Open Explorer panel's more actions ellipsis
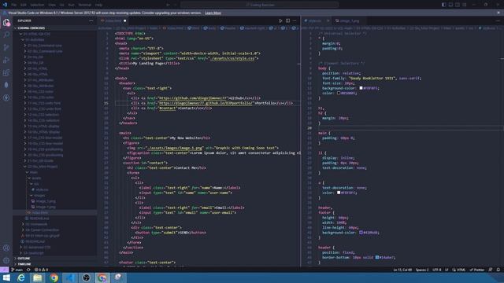 91,21
